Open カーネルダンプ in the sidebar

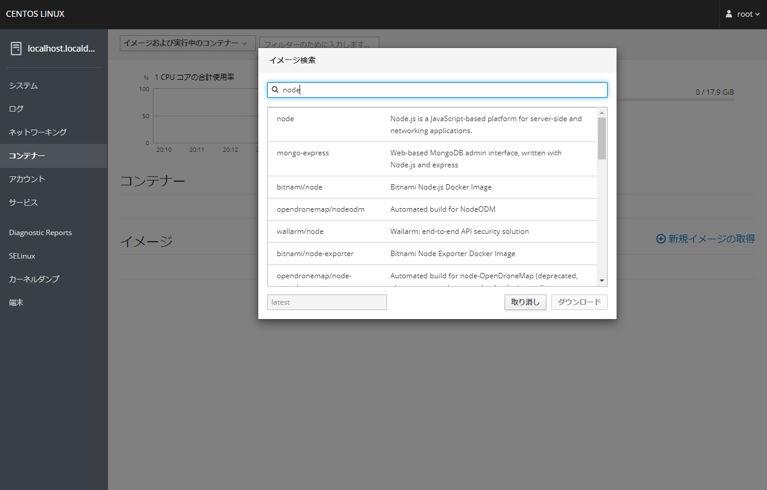coord(54,279)
